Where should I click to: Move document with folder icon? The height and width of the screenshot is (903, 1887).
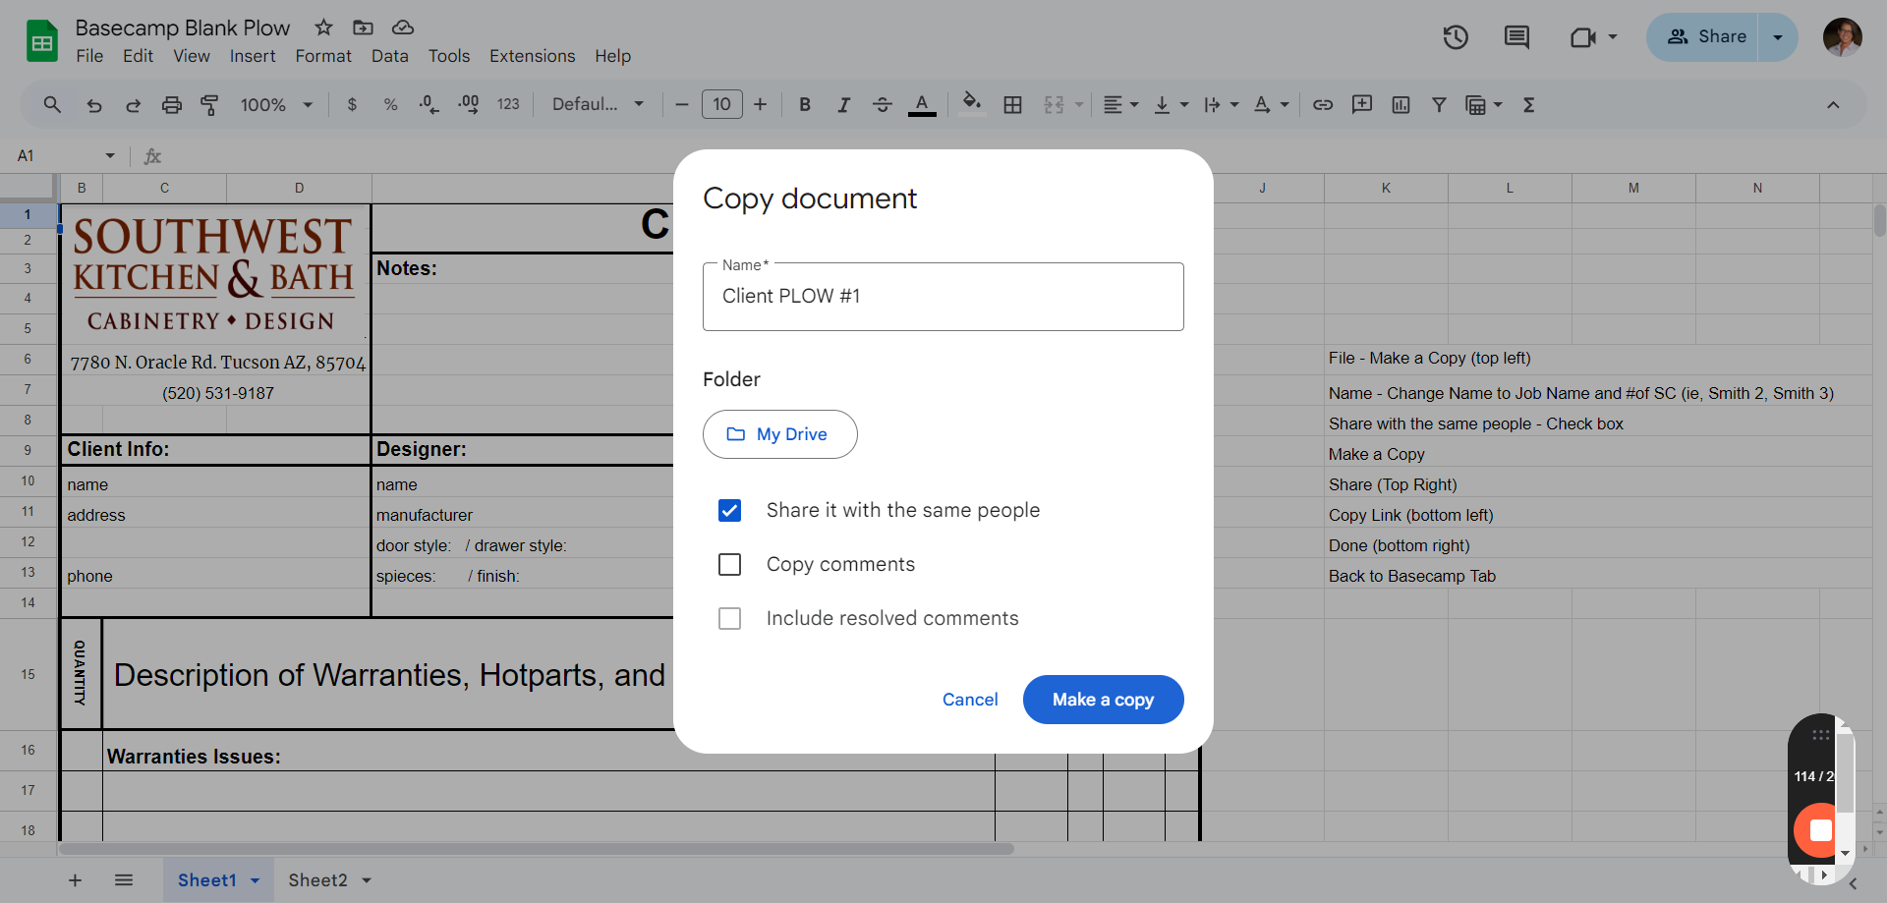click(363, 28)
